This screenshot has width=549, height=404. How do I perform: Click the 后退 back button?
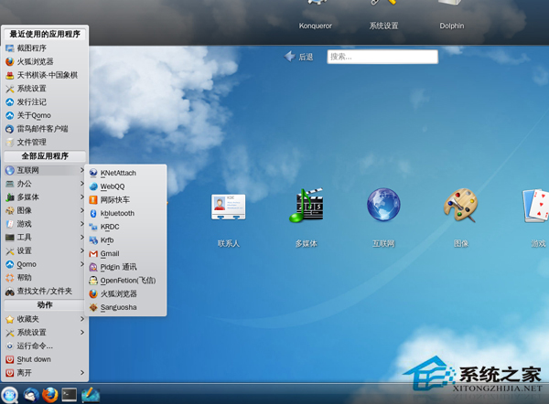pyautogui.click(x=299, y=57)
